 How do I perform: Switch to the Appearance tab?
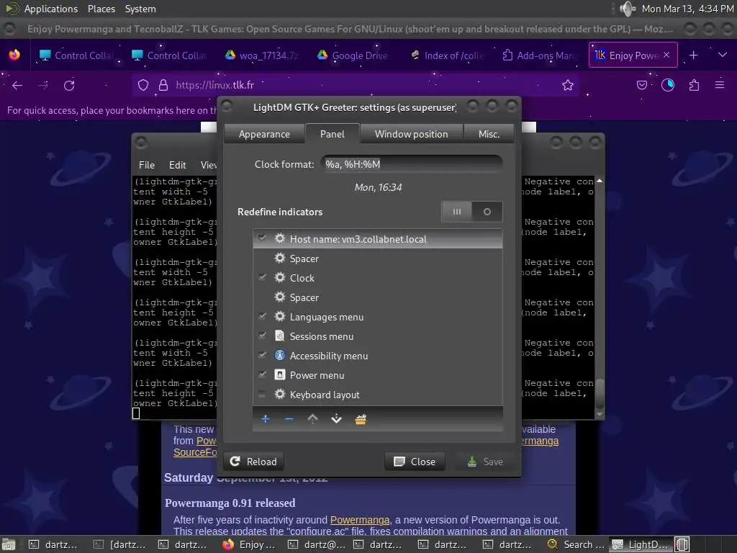point(264,134)
